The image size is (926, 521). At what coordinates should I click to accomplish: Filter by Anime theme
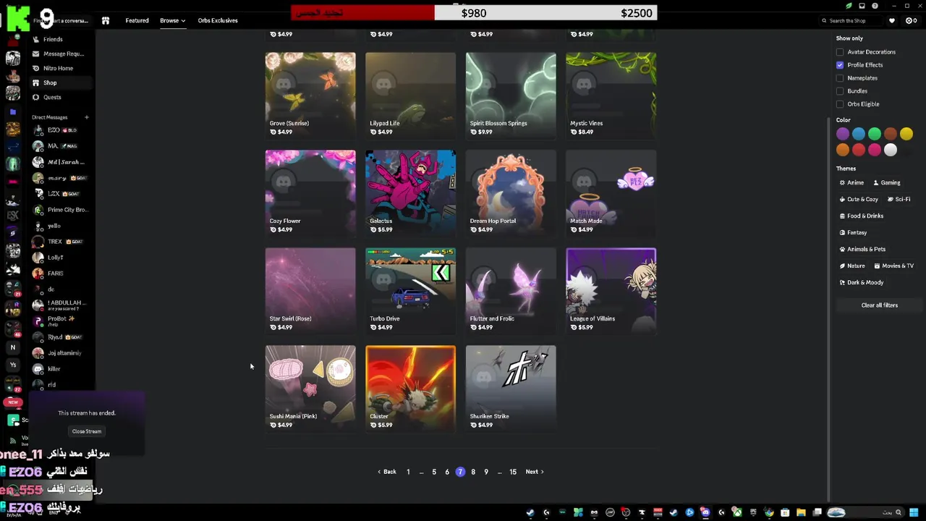851,183
